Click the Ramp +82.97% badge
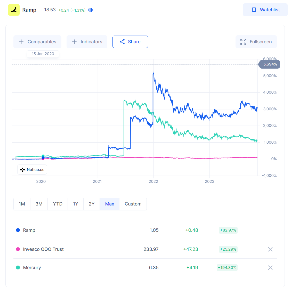Screen dimensions: 291x288 click(x=228, y=230)
